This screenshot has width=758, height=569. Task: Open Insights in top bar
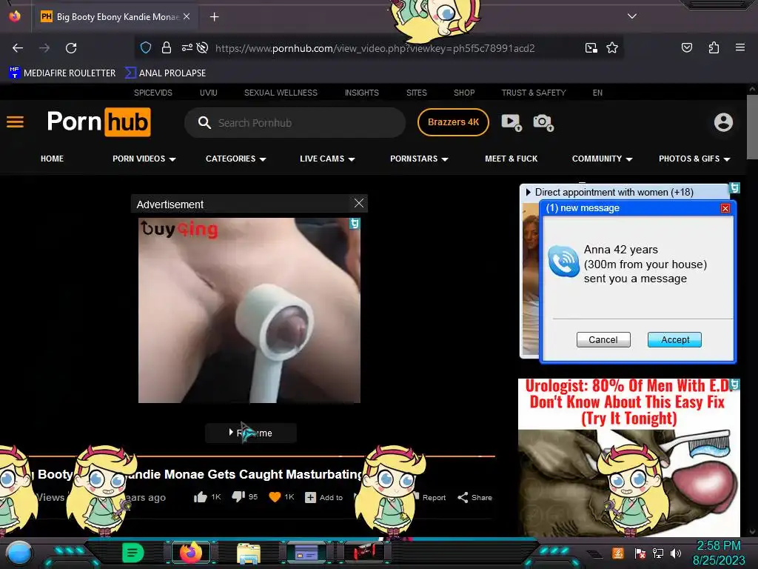pos(361,93)
